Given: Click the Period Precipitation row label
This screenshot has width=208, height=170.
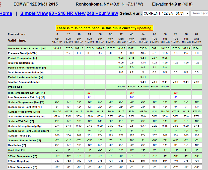Looking at the screenshot, I should (22, 58).
